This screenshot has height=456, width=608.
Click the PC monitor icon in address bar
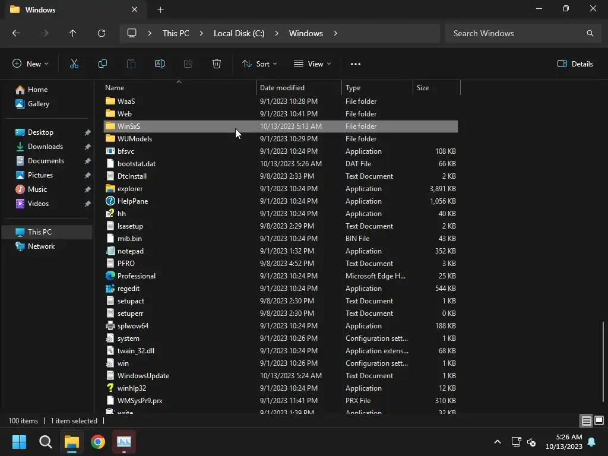point(132,33)
